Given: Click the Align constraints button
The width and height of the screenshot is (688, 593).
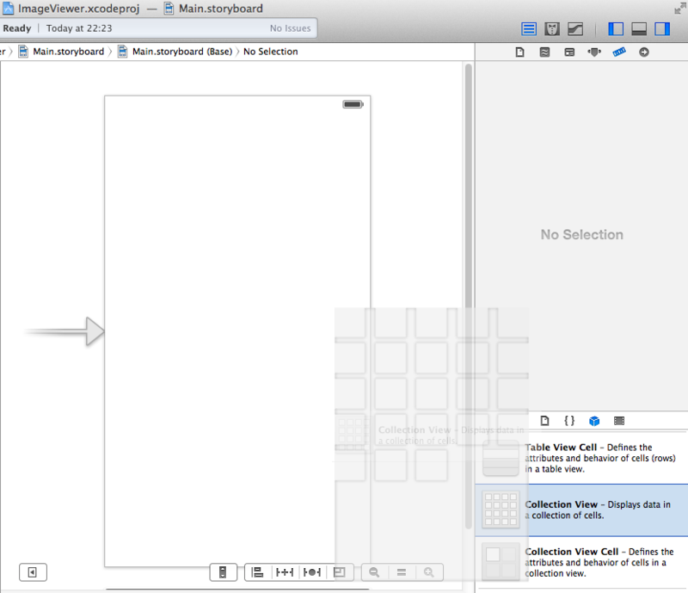Looking at the screenshot, I should pyautogui.click(x=257, y=572).
